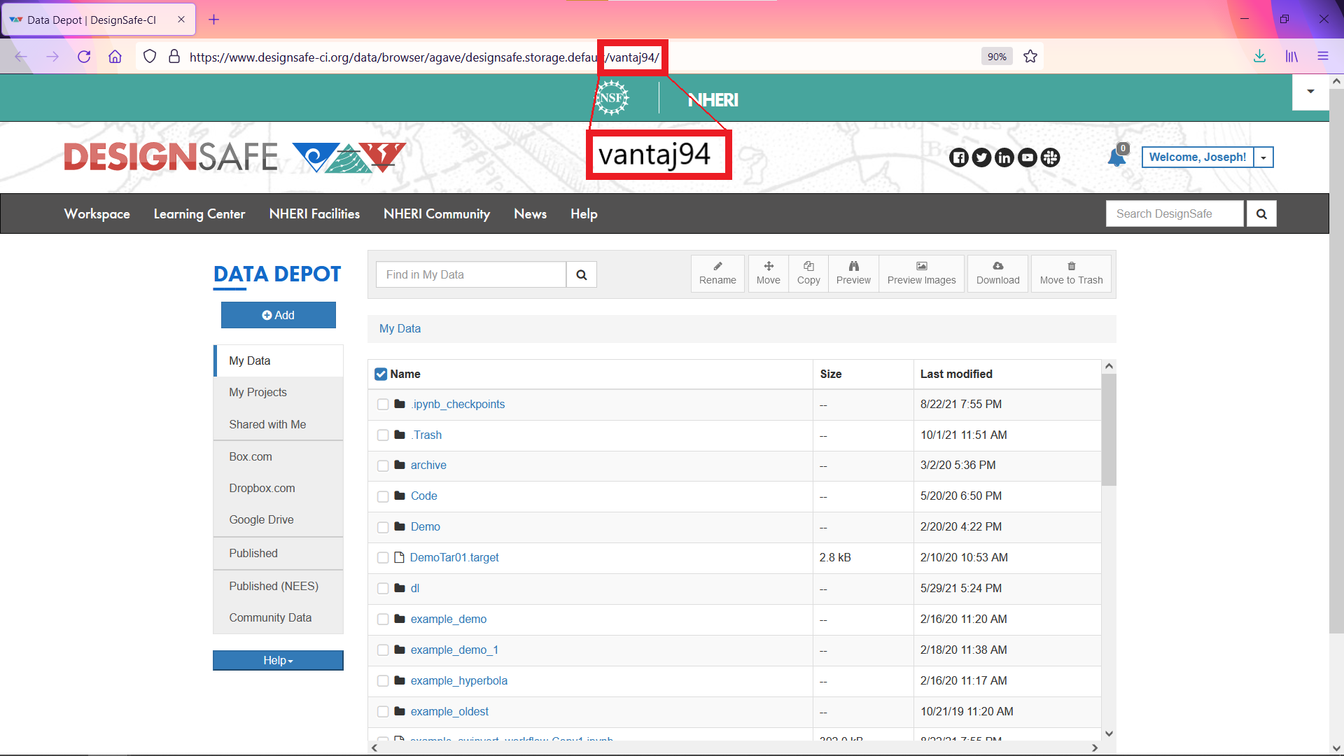Open the example_hyperbola folder link
Image resolution: width=1344 pixels, height=756 pixels.
(458, 680)
